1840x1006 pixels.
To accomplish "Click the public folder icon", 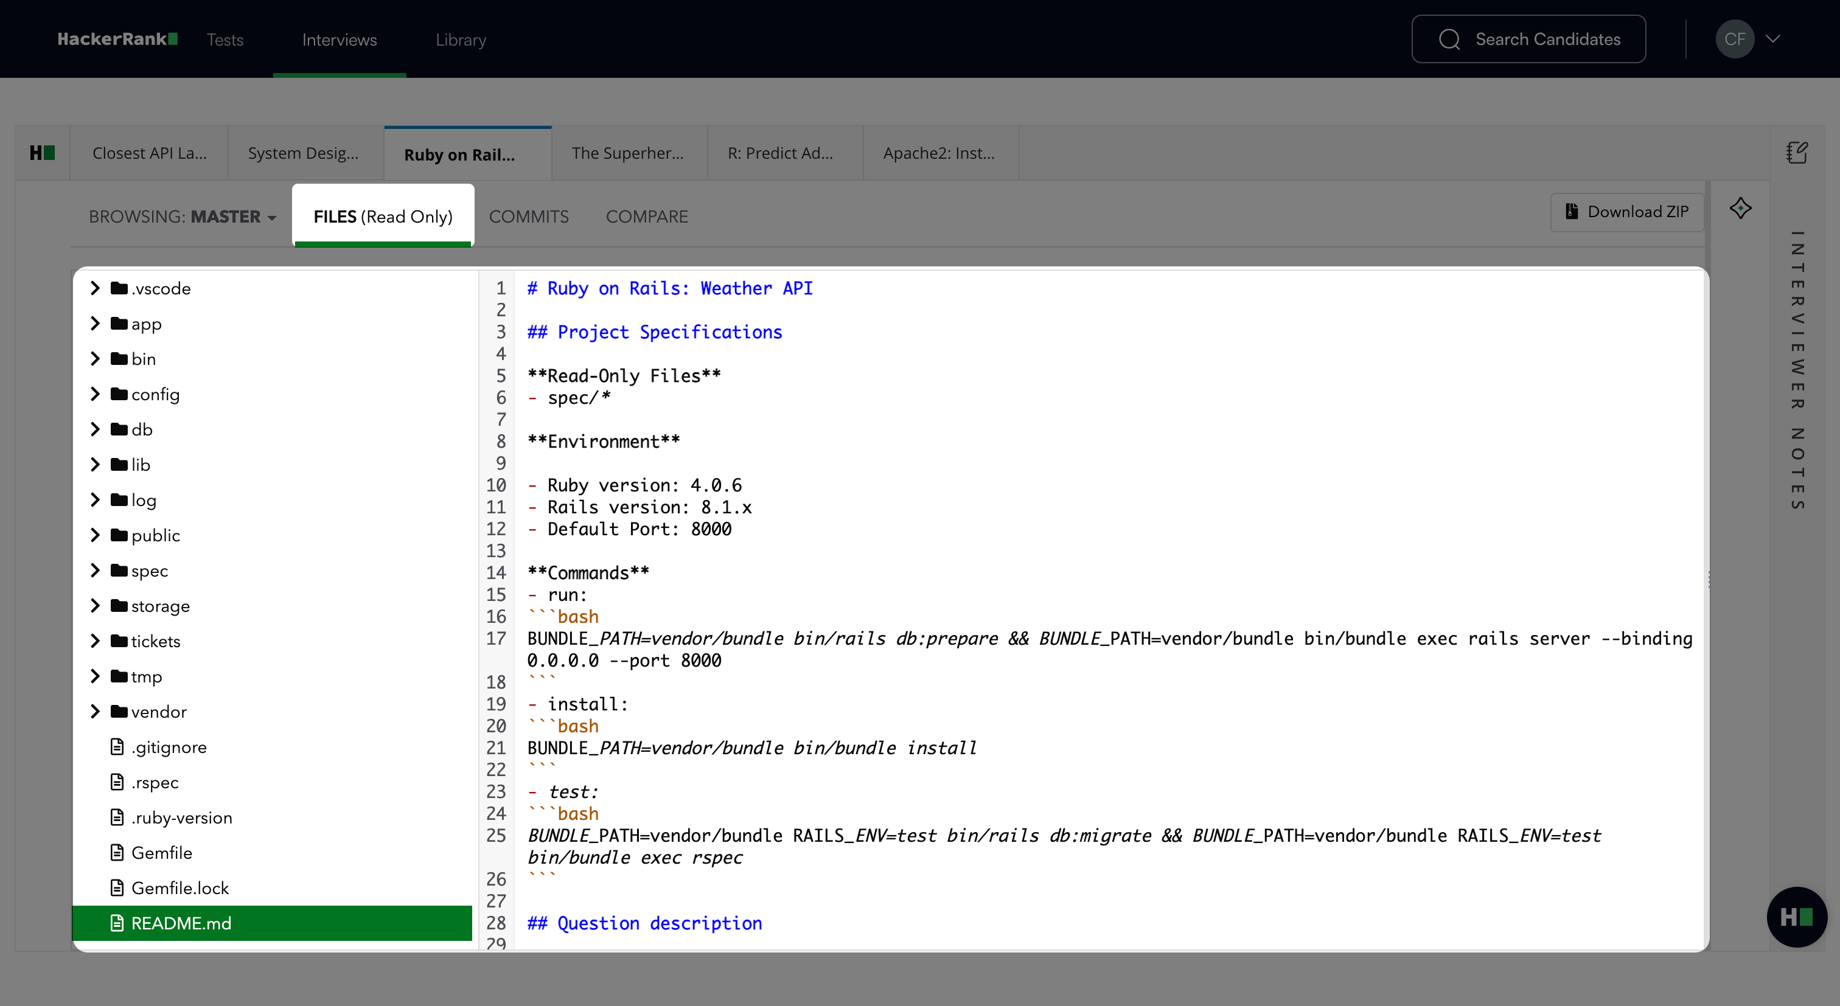I will pos(119,535).
